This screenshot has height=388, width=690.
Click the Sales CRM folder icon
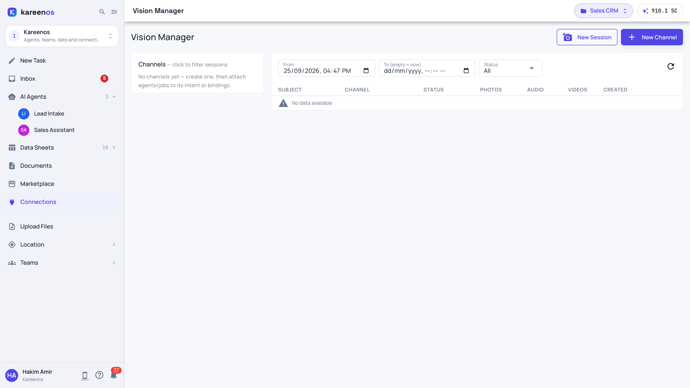pos(583,11)
